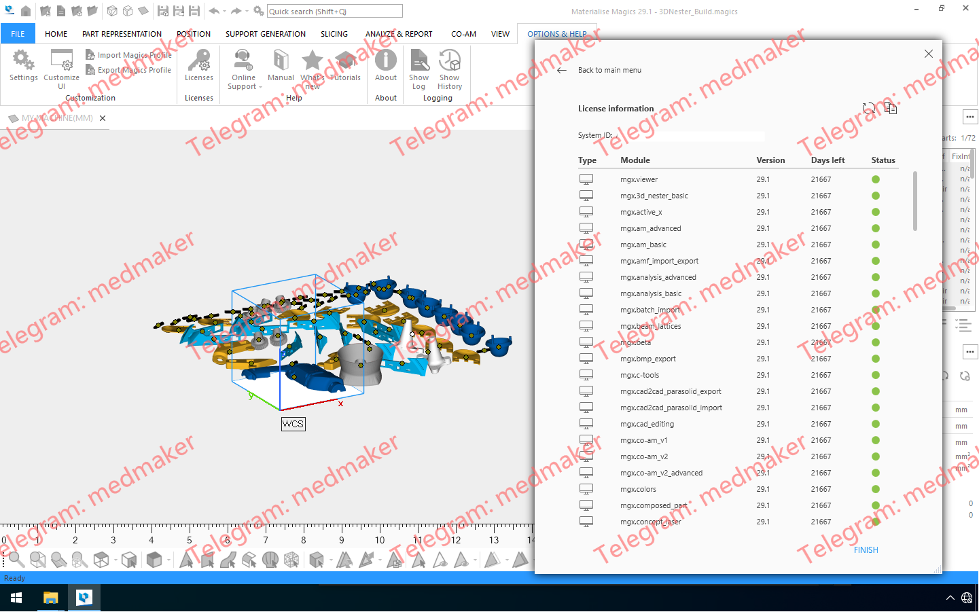Open the SLICING ribbon tab
The image size is (979, 612).
pyautogui.click(x=334, y=34)
